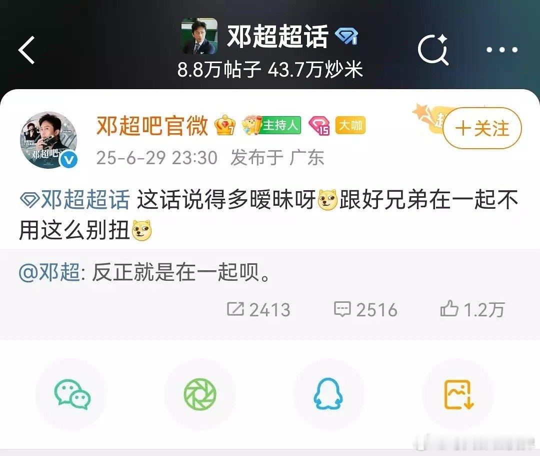
Task: Open the 邓超超话 topic link in post
Action: [75, 200]
